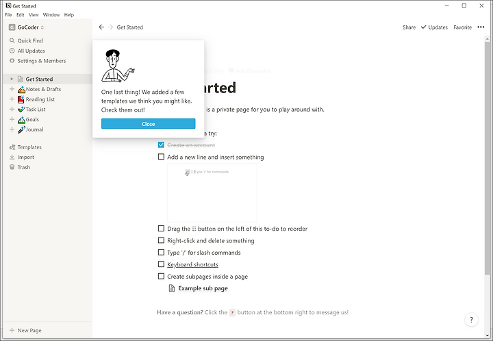Click the scrollbar up arrow
This screenshot has height=341, width=493.
click(x=487, y=38)
